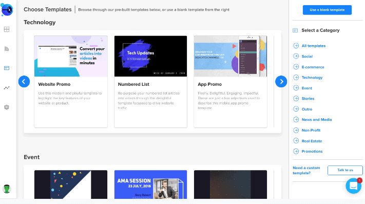Open the Technology category link
Viewport: 365px width, 204px height.
pos(312,78)
